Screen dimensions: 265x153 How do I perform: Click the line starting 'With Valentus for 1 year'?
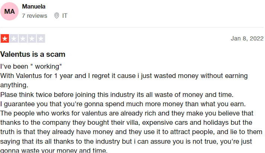coord(124,76)
